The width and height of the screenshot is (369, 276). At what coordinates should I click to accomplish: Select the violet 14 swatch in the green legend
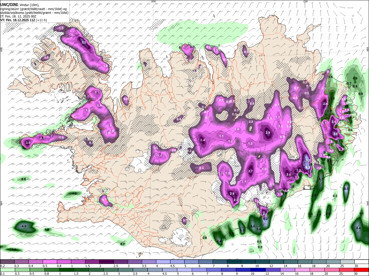(x=288, y=270)
